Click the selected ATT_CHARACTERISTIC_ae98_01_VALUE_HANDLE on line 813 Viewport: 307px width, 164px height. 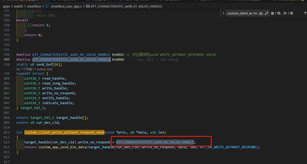(155, 142)
